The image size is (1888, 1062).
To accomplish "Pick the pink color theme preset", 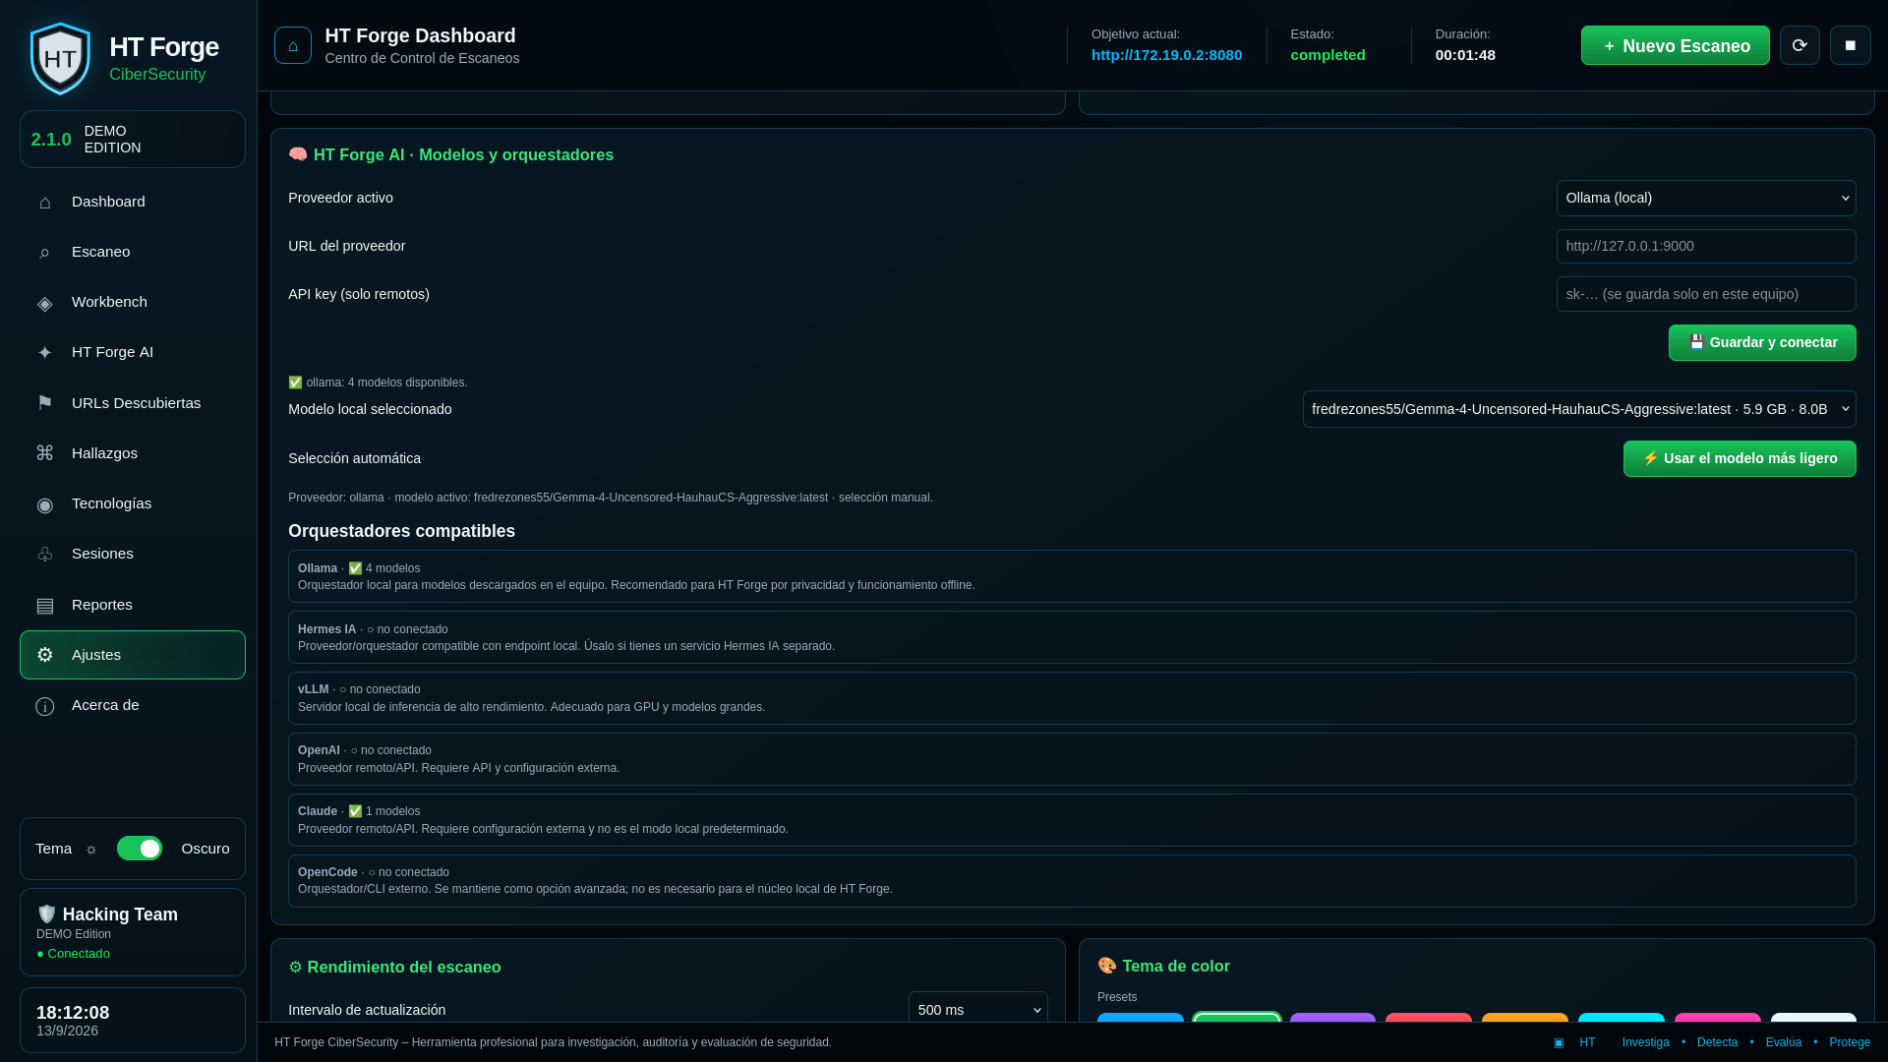I will [1718, 1018].
